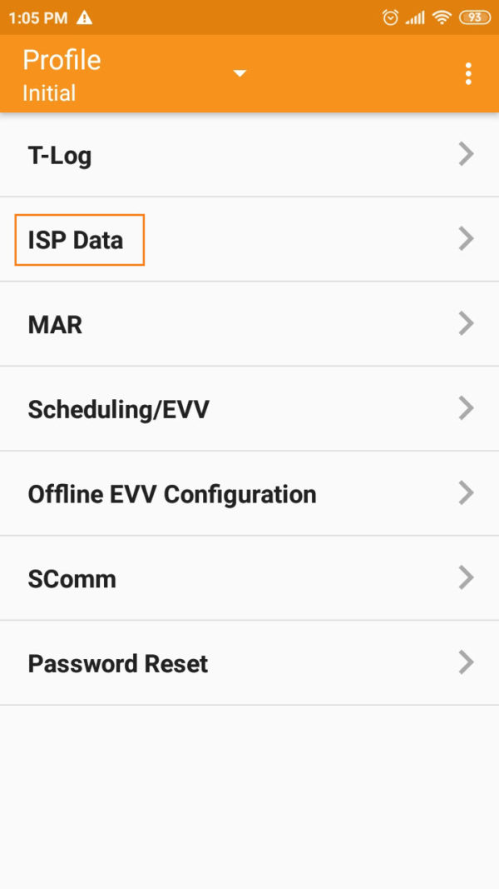Open the Profile selector dropdown
This screenshot has width=499, height=889.
pos(240,73)
